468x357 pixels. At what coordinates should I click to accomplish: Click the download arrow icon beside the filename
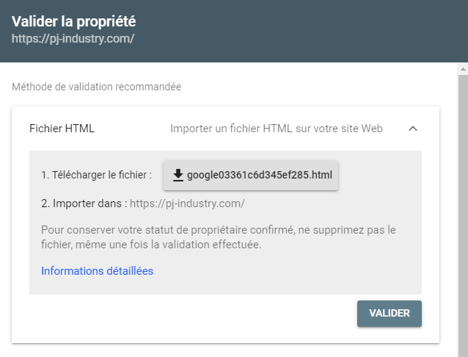[178, 176]
